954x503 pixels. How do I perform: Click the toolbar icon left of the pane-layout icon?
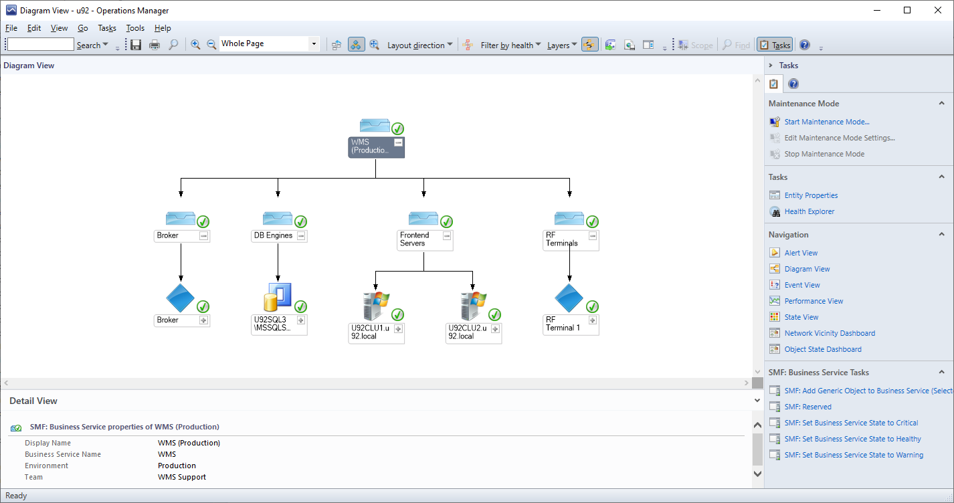click(x=630, y=45)
